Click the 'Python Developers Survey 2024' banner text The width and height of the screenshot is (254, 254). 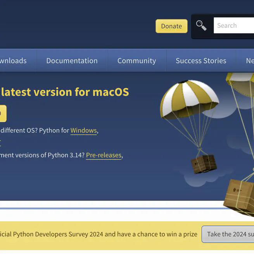point(58,234)
